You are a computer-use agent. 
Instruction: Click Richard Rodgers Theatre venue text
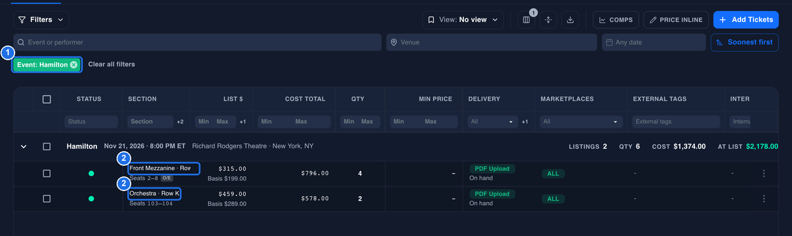(231, 146)
